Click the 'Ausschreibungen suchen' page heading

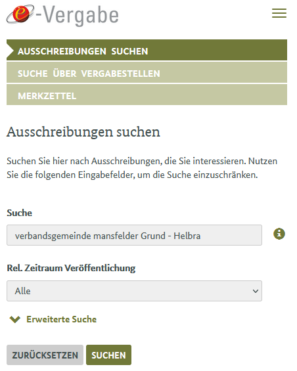[83, 132]
